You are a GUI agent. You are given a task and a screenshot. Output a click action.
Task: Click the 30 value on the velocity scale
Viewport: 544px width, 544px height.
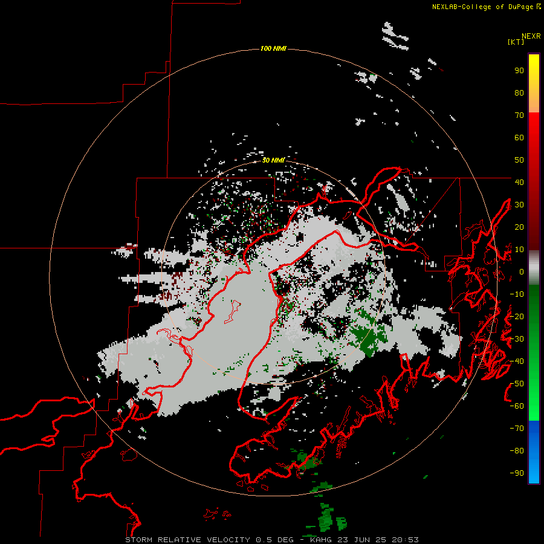tap(519, 205)
